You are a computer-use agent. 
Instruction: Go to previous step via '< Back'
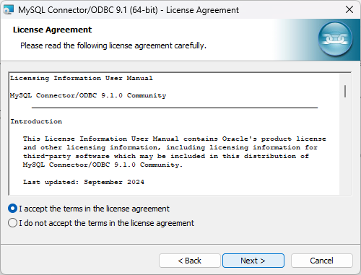(190, 261)
